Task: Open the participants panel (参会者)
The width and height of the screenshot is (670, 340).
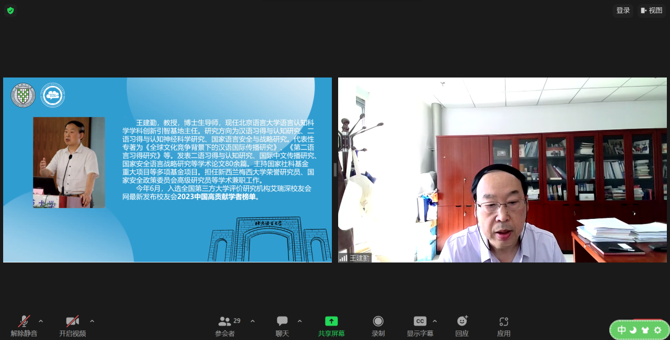Action: tap(225, 325)
